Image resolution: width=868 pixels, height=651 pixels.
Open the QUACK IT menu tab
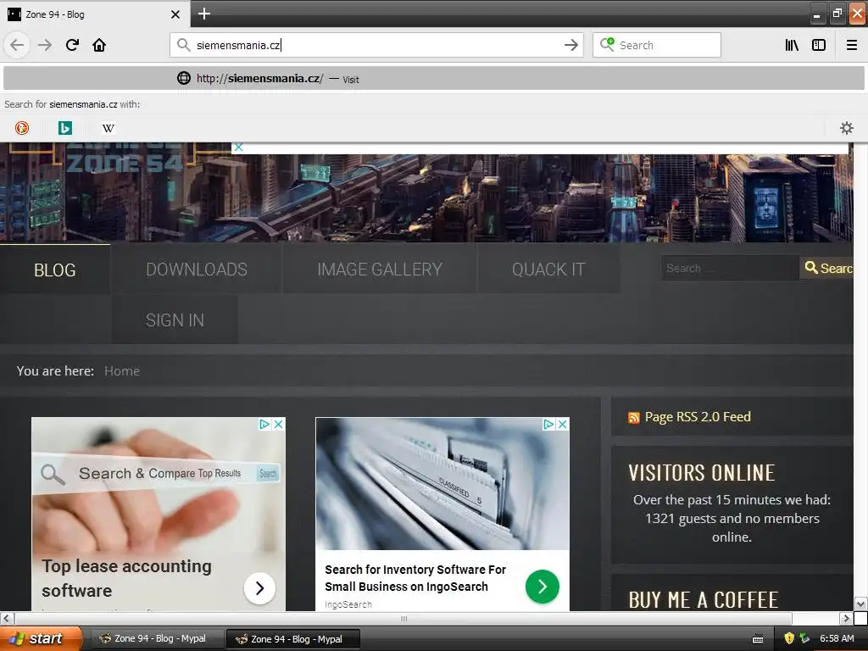548,270
